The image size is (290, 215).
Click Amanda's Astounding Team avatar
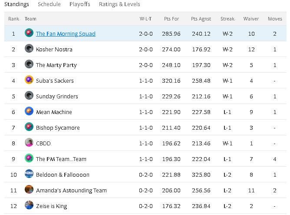29,190
